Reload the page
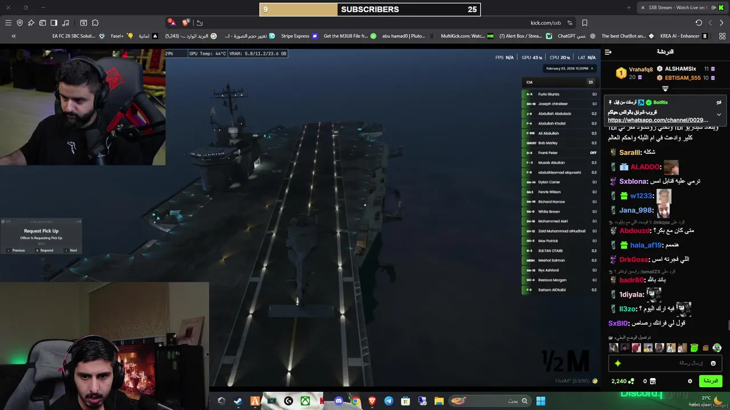This screenshot has height=410, width=730. [699, 23]
